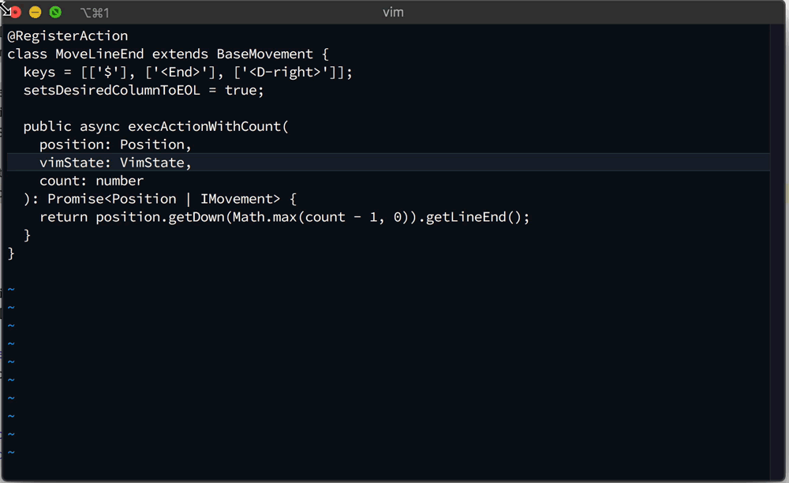Viewport: 789px width, 483px height.
Task: Click the "vim" window title text
Action: coord(393,13)
